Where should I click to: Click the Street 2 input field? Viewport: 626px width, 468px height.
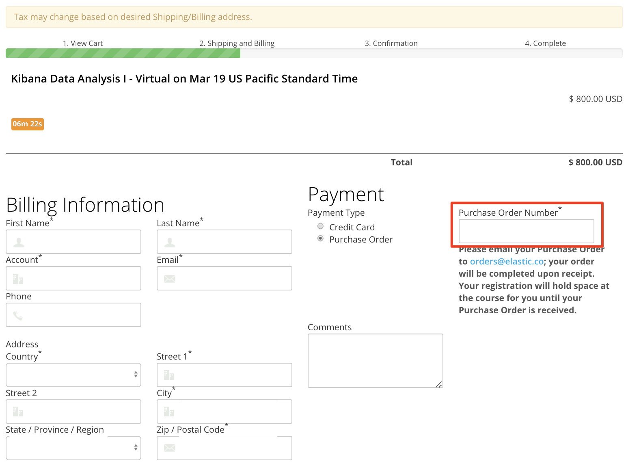pyautogui.click(x=73, y=412)
